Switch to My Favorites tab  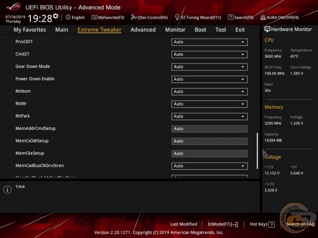tap(30, 30)
